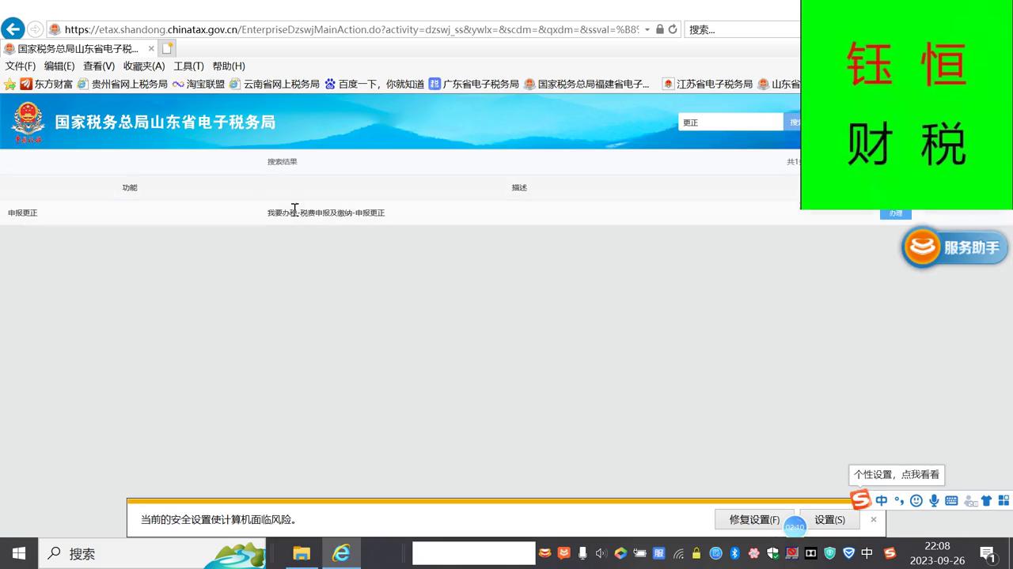1013x569 pixels.
Task: Click the 修复设置(F) button
Action: pos(754,519)
